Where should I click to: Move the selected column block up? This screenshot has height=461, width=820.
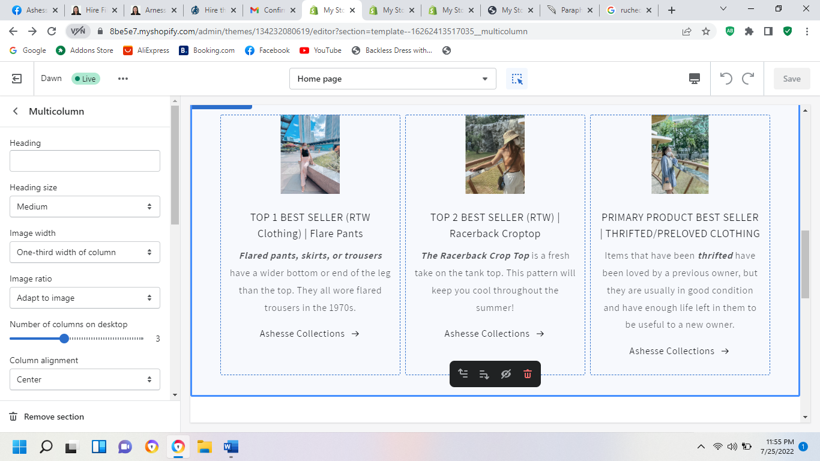click(463, 374)
